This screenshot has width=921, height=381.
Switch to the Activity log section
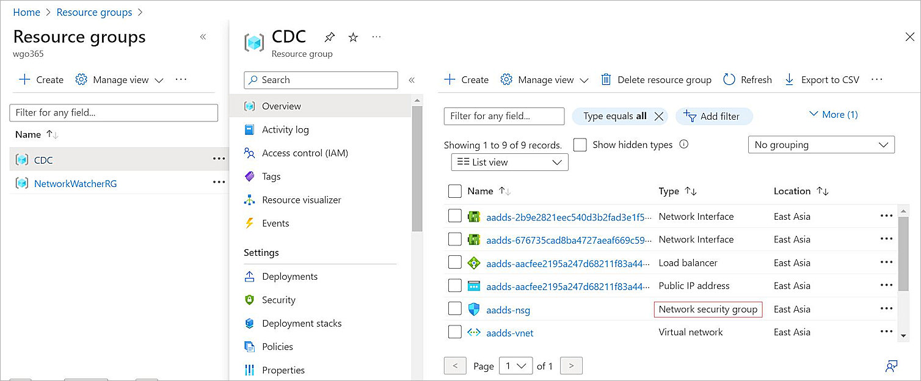pos(283,129)
